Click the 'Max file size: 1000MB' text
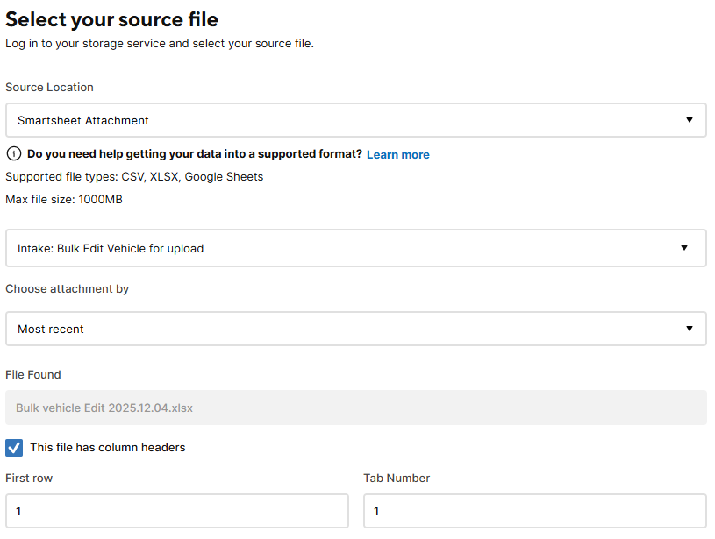Viewport: 715px width, 539px height. click(x=64, y=200)
